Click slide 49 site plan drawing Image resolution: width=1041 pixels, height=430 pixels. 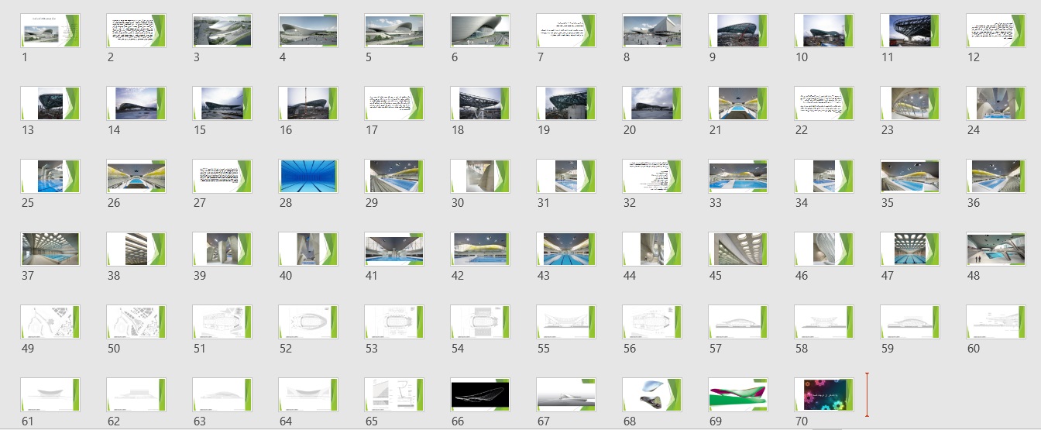(50, 322)
